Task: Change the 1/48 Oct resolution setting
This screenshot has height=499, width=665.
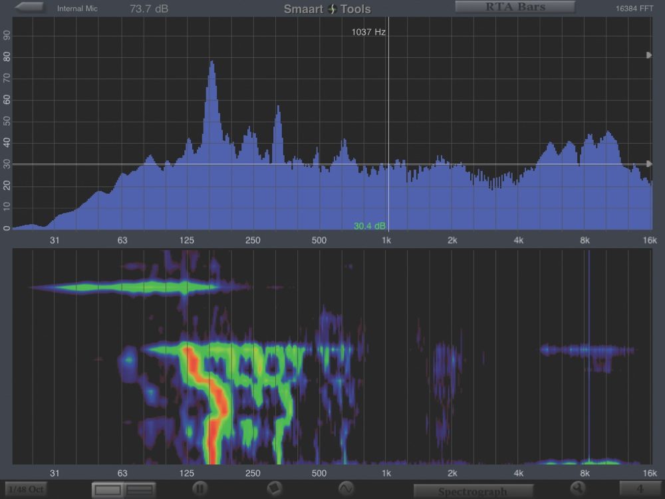Action: click(26, 489)
